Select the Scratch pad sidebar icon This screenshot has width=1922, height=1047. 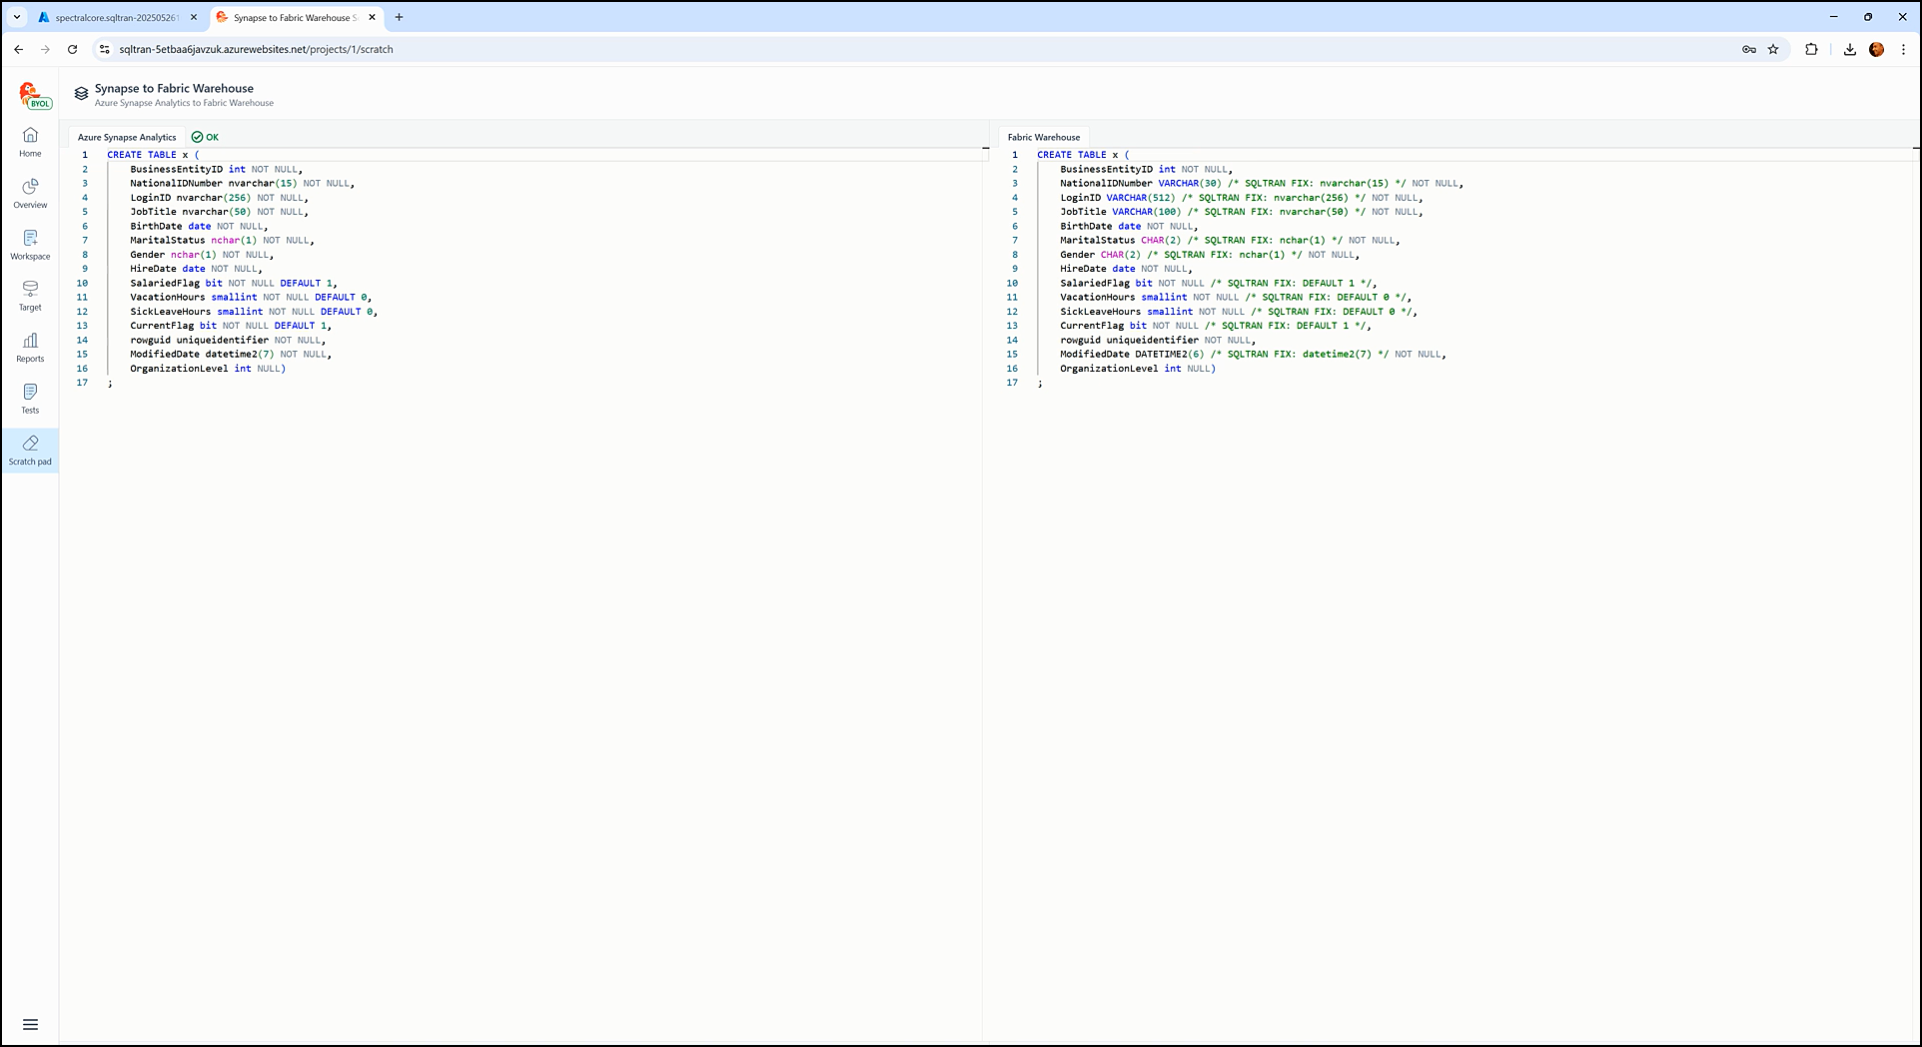(x=30, y=450)
